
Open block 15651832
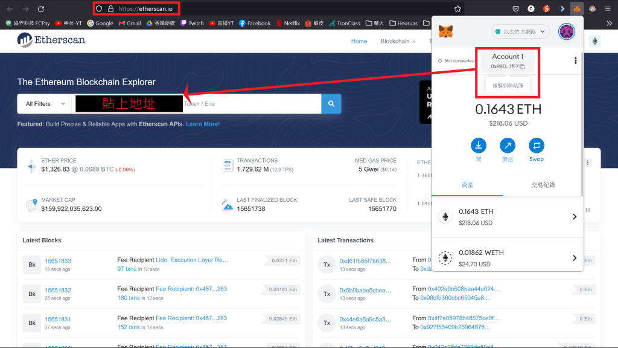58,290
